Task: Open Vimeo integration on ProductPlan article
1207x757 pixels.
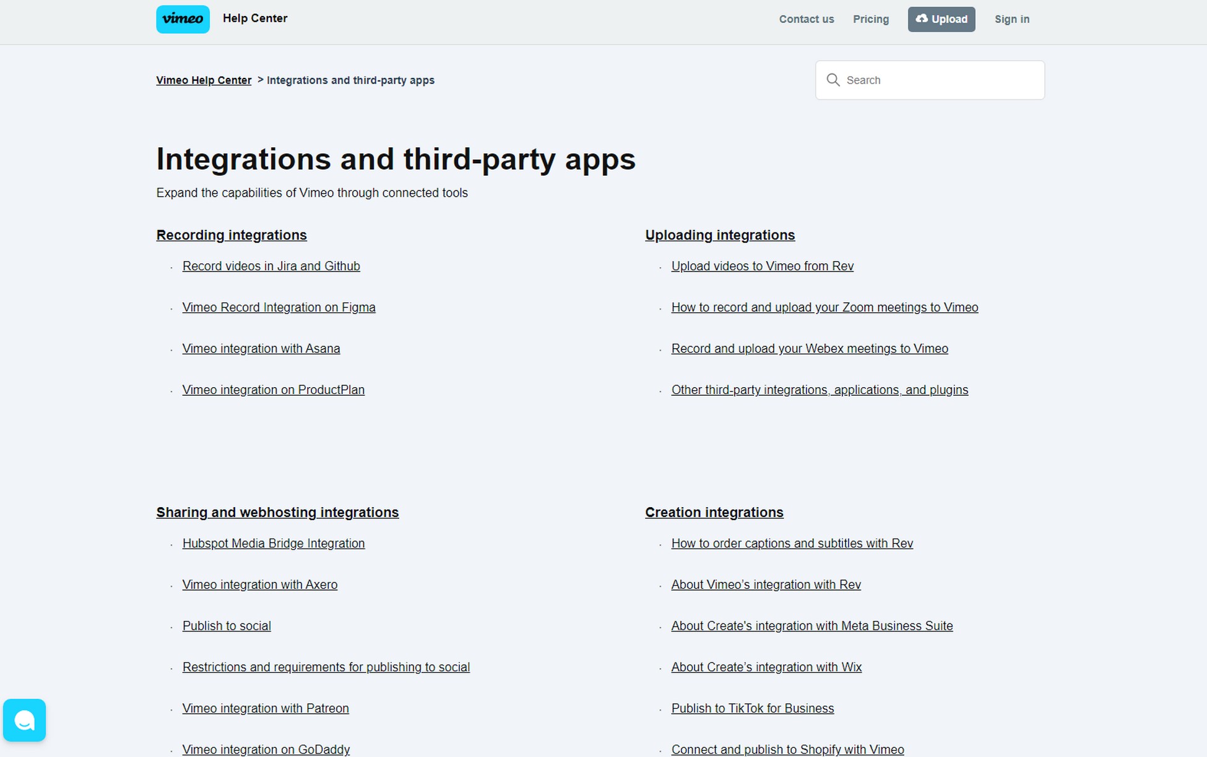Action: [x=274, y=390]
